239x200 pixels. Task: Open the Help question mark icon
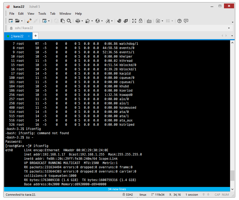(179, 21)
